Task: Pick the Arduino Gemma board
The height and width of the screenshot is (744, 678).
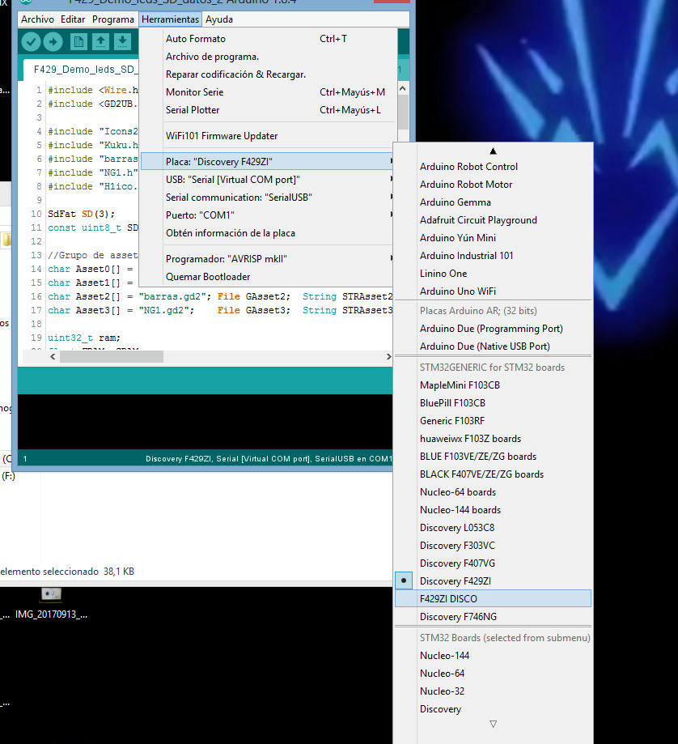Action: tap(493, 202)
